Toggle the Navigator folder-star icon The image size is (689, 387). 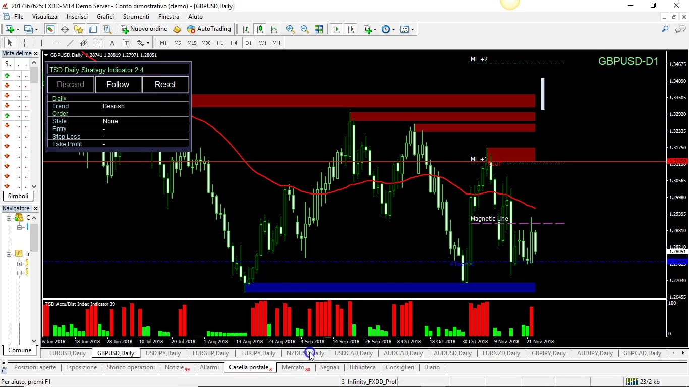click(79, 29)
